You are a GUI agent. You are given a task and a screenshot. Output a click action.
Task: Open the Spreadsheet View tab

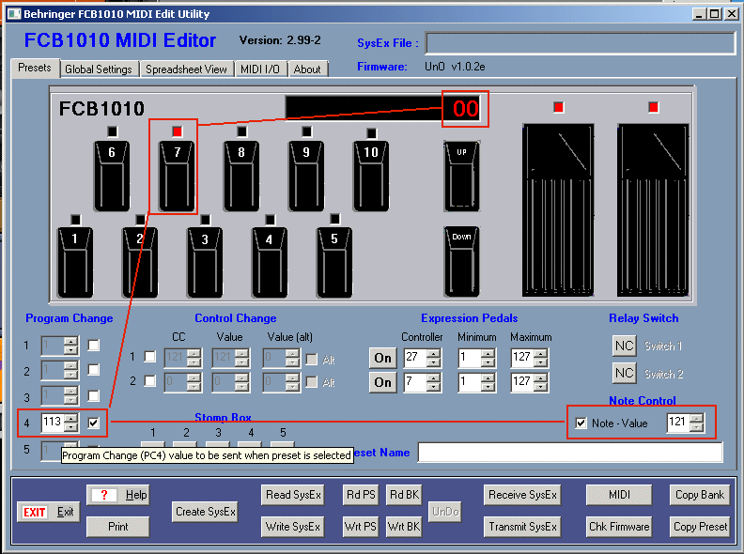point(187,69)
